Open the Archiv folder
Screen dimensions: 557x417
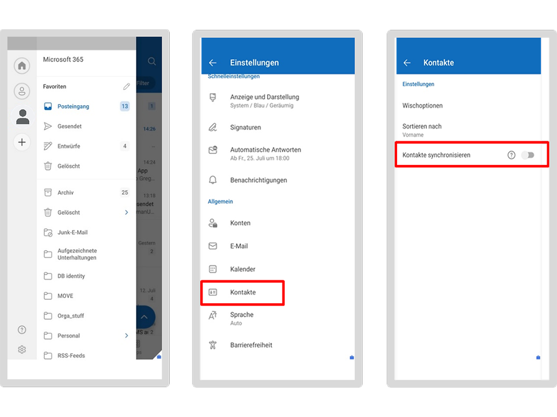point(86,192)
